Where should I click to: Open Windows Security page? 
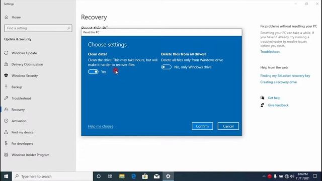point(25,75)
